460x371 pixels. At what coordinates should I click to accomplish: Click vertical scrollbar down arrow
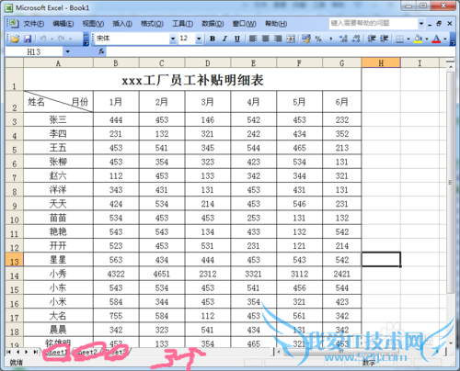pos(450,343)
